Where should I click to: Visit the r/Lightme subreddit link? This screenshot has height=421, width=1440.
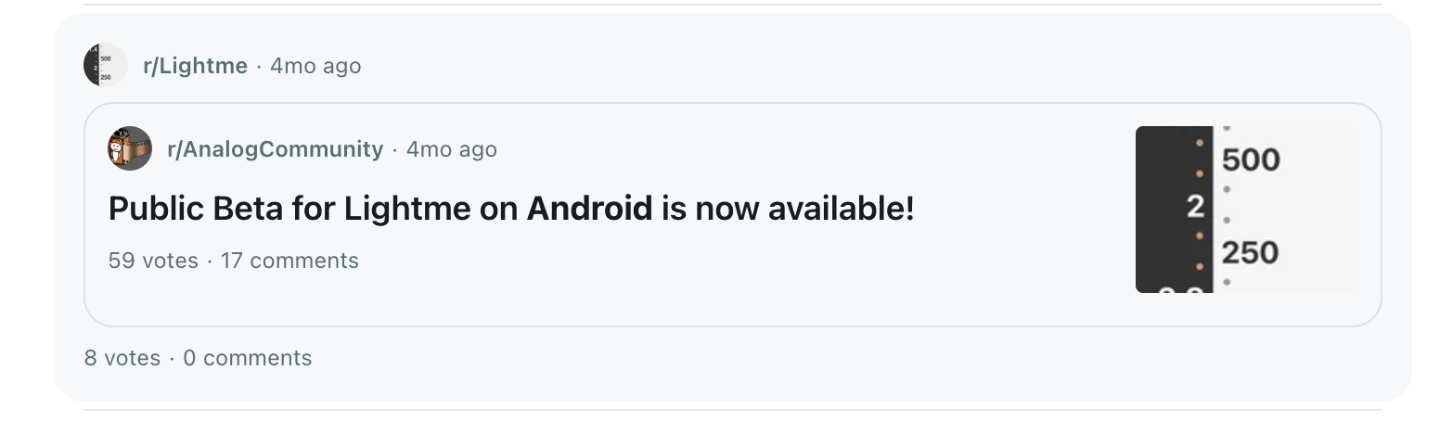point(195,66)
